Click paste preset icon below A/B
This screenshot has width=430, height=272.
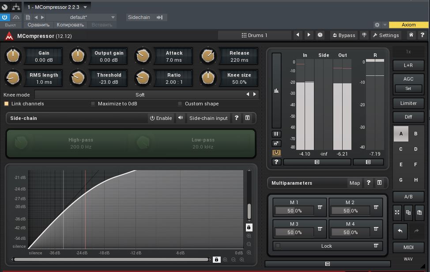click(x=419, y=212)
